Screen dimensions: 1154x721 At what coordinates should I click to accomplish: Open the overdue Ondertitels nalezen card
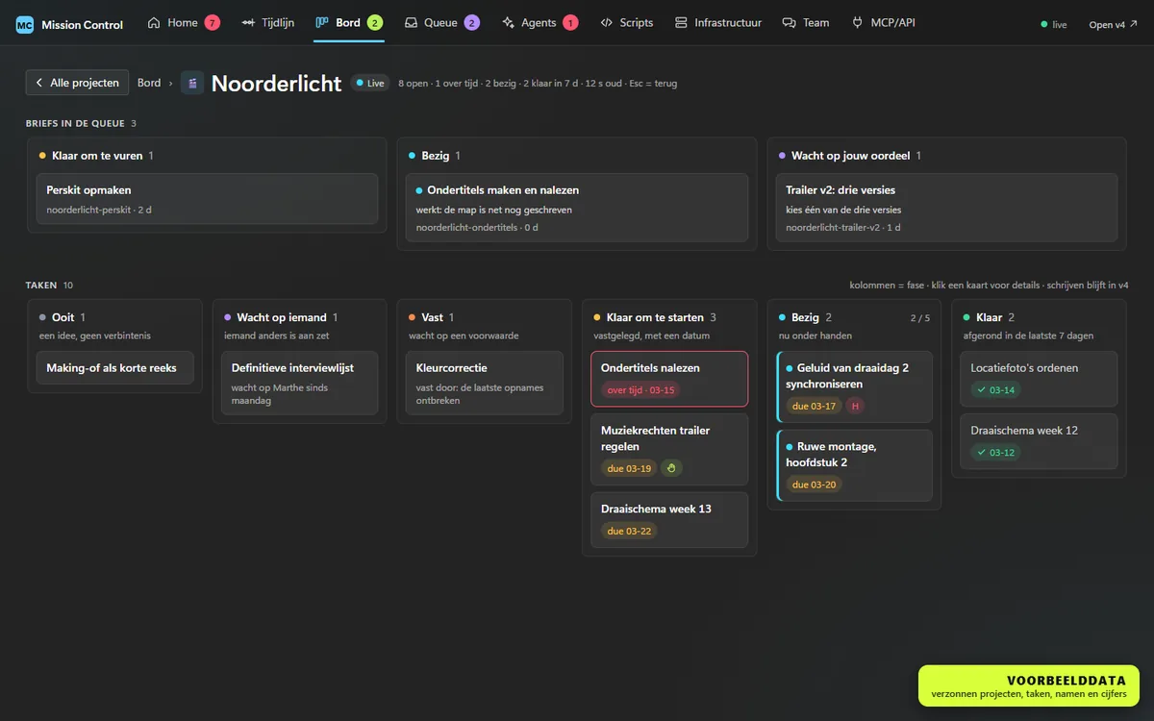[x=669, y=379]
